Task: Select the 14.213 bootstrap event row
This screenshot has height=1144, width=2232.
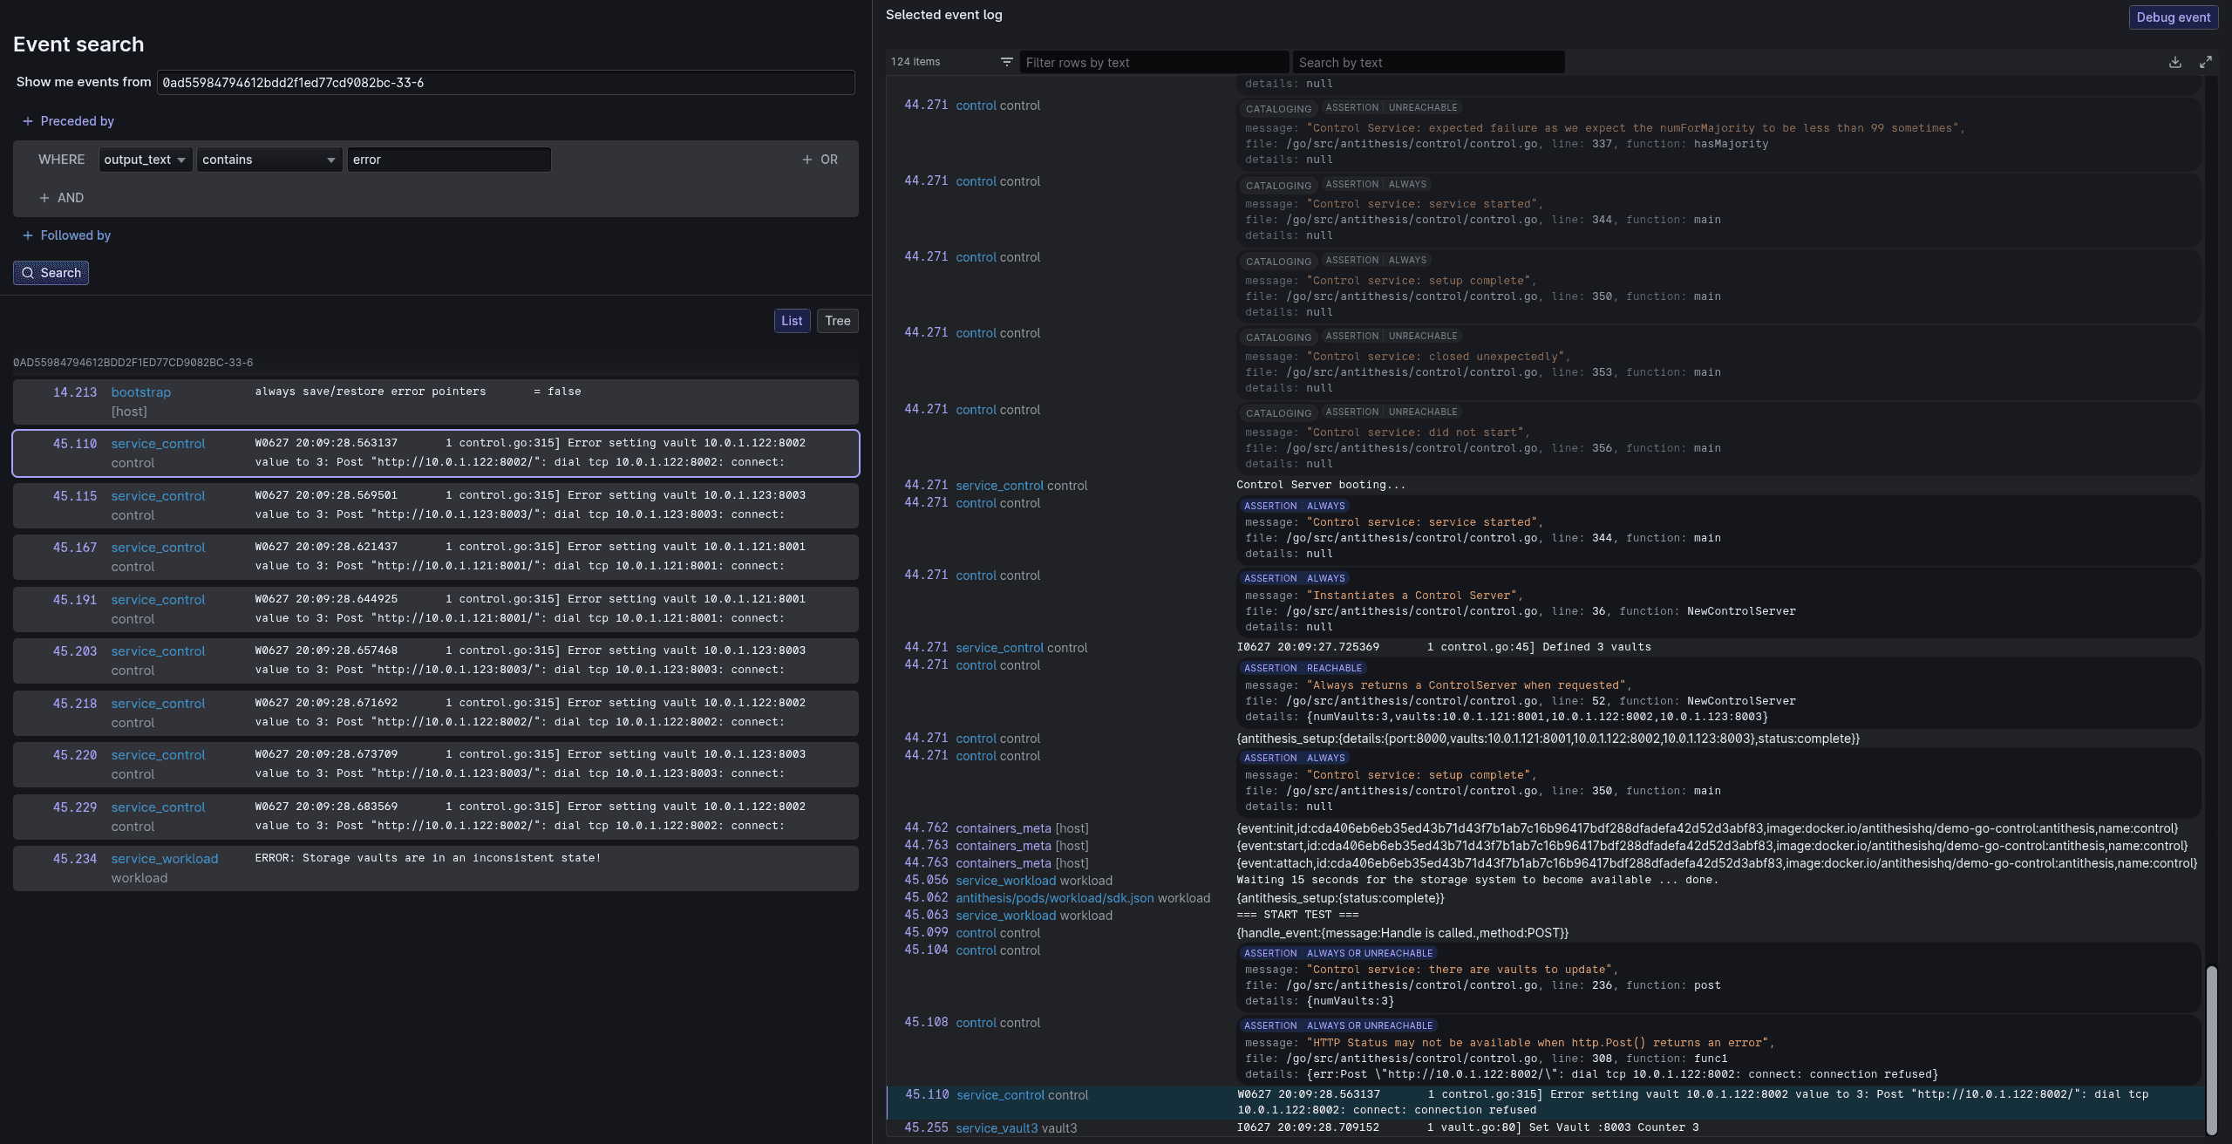Action: point(436,401)
